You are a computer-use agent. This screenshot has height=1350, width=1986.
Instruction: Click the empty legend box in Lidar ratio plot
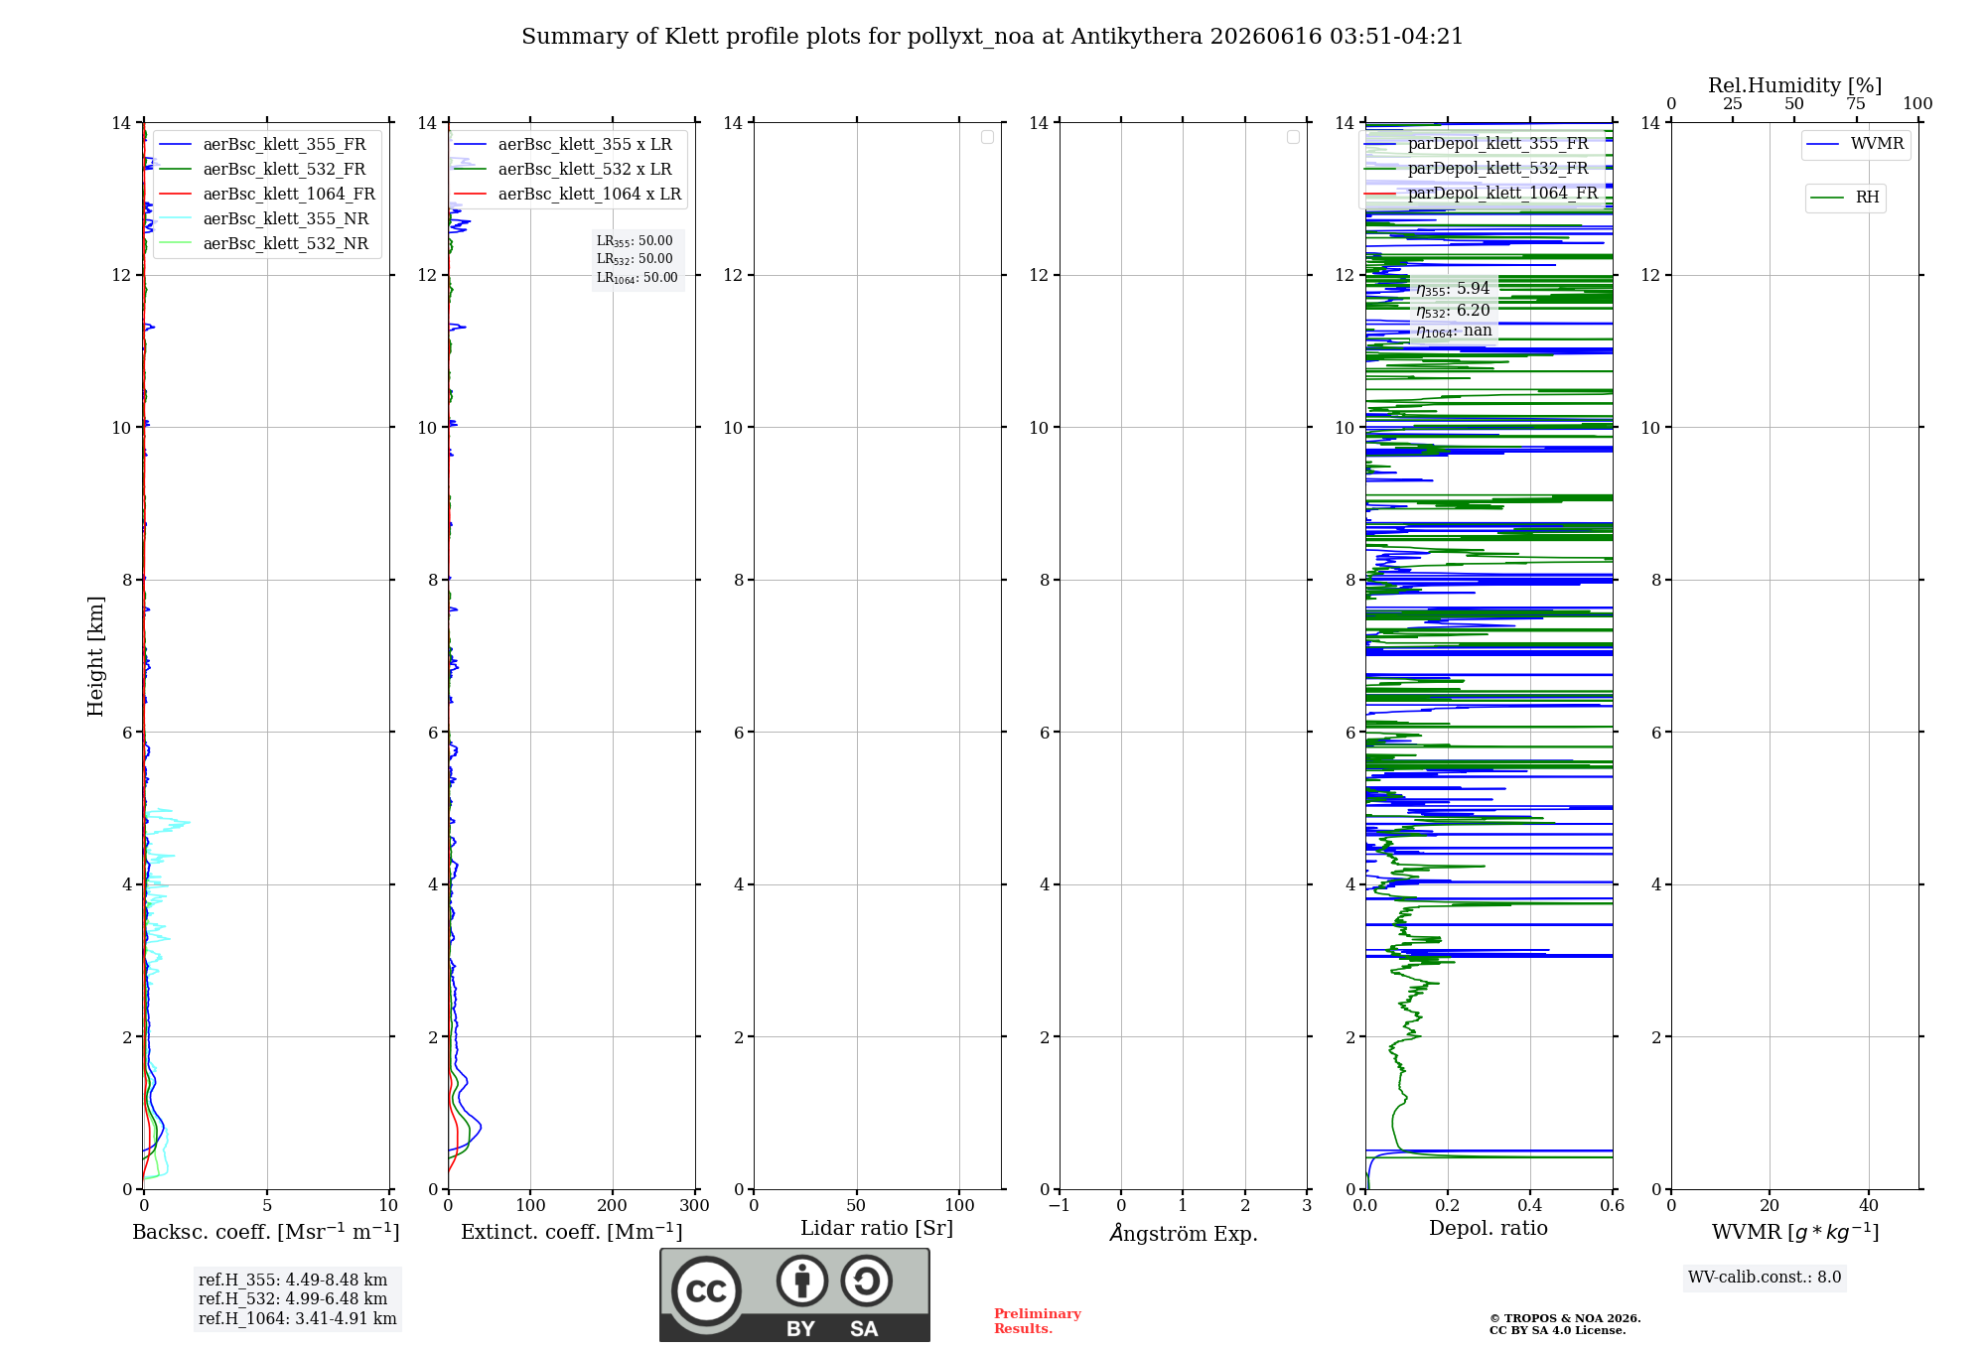pos(987,137)
